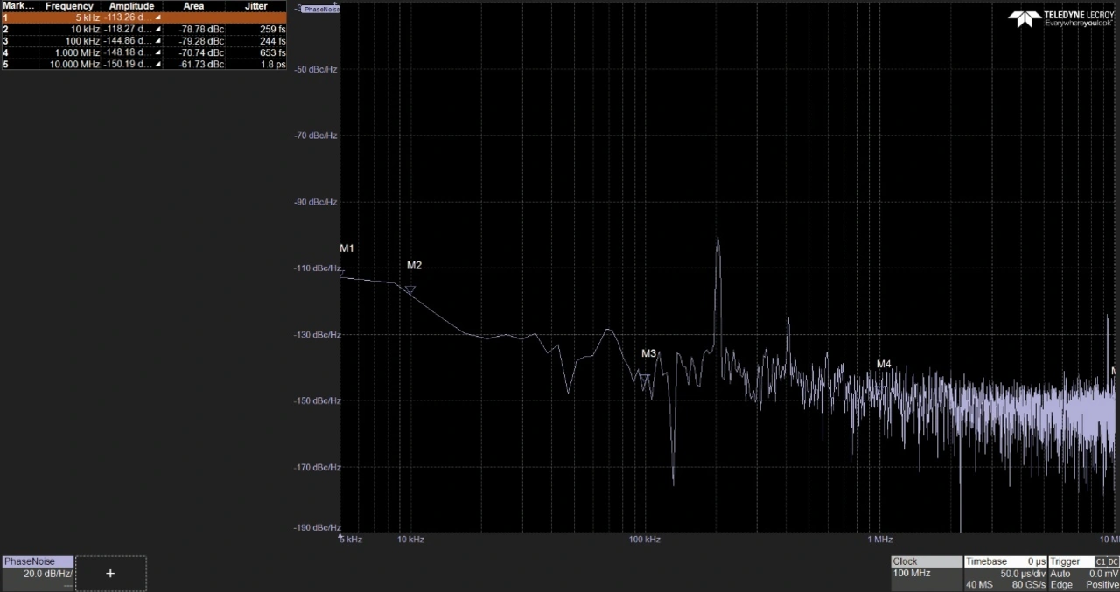
Task: Click the Frequency column header
Action: click(x=69, y=6)
